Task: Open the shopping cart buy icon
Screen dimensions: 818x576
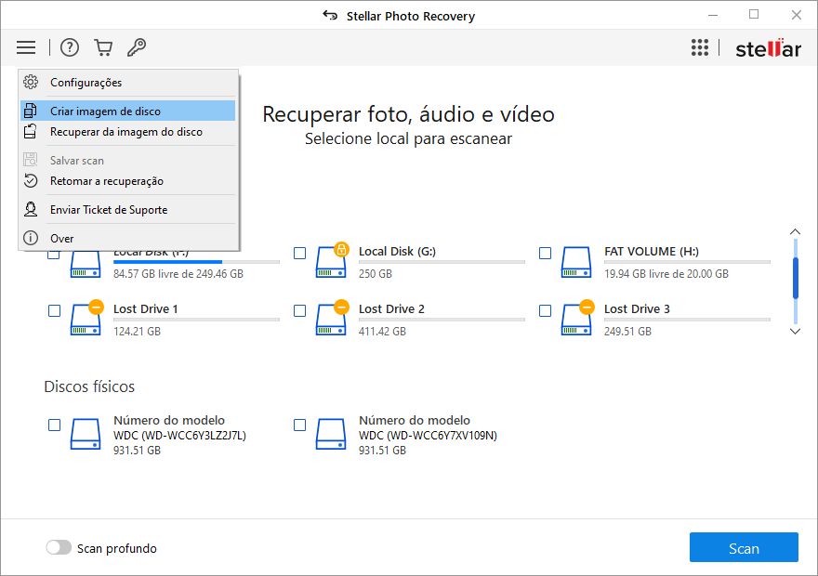Action: [103, 47]
